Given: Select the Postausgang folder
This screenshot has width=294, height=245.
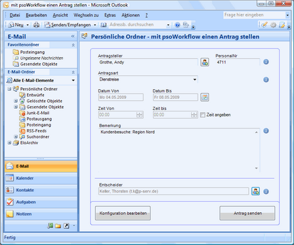Looking at the screenshot, I should (x=39, y=119).
